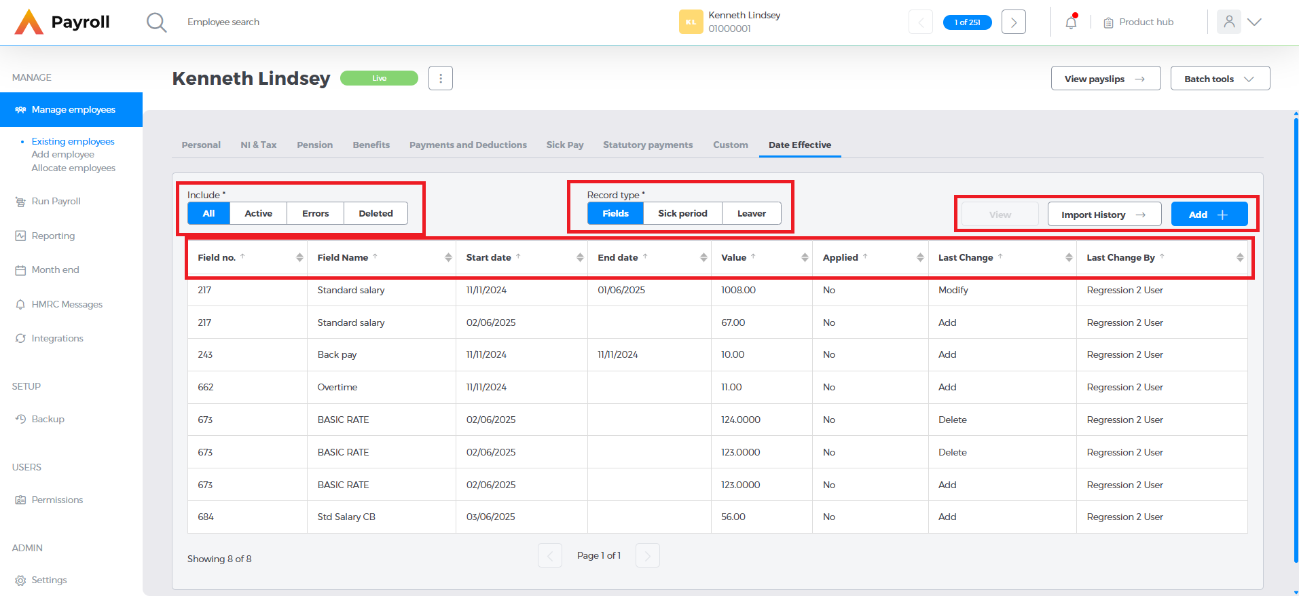Open the NI & Tax tab
This screenshot has width=1299, height=611.
point(259,145)
